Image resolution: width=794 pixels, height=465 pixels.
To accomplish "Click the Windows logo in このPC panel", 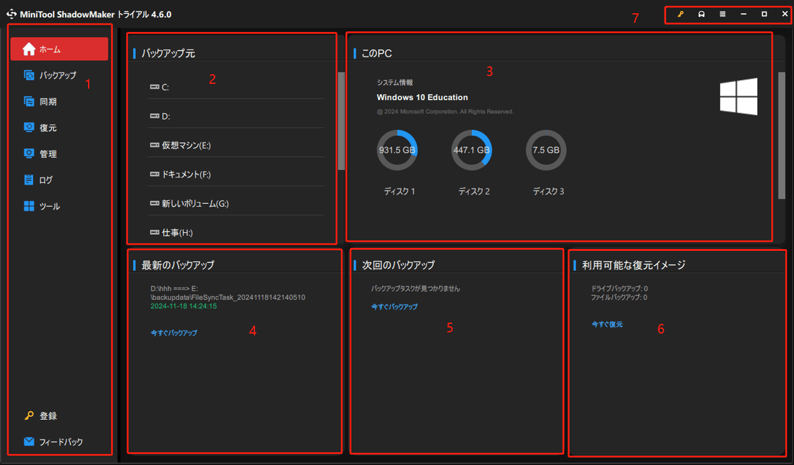I will 739,96.
